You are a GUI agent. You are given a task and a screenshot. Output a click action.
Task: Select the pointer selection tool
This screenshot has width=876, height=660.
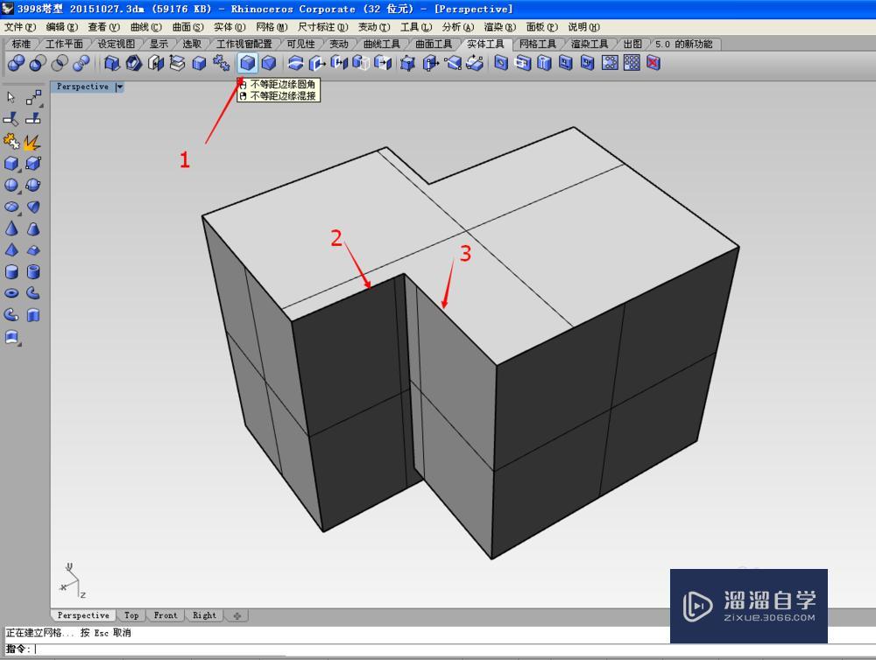coord(11,97)
